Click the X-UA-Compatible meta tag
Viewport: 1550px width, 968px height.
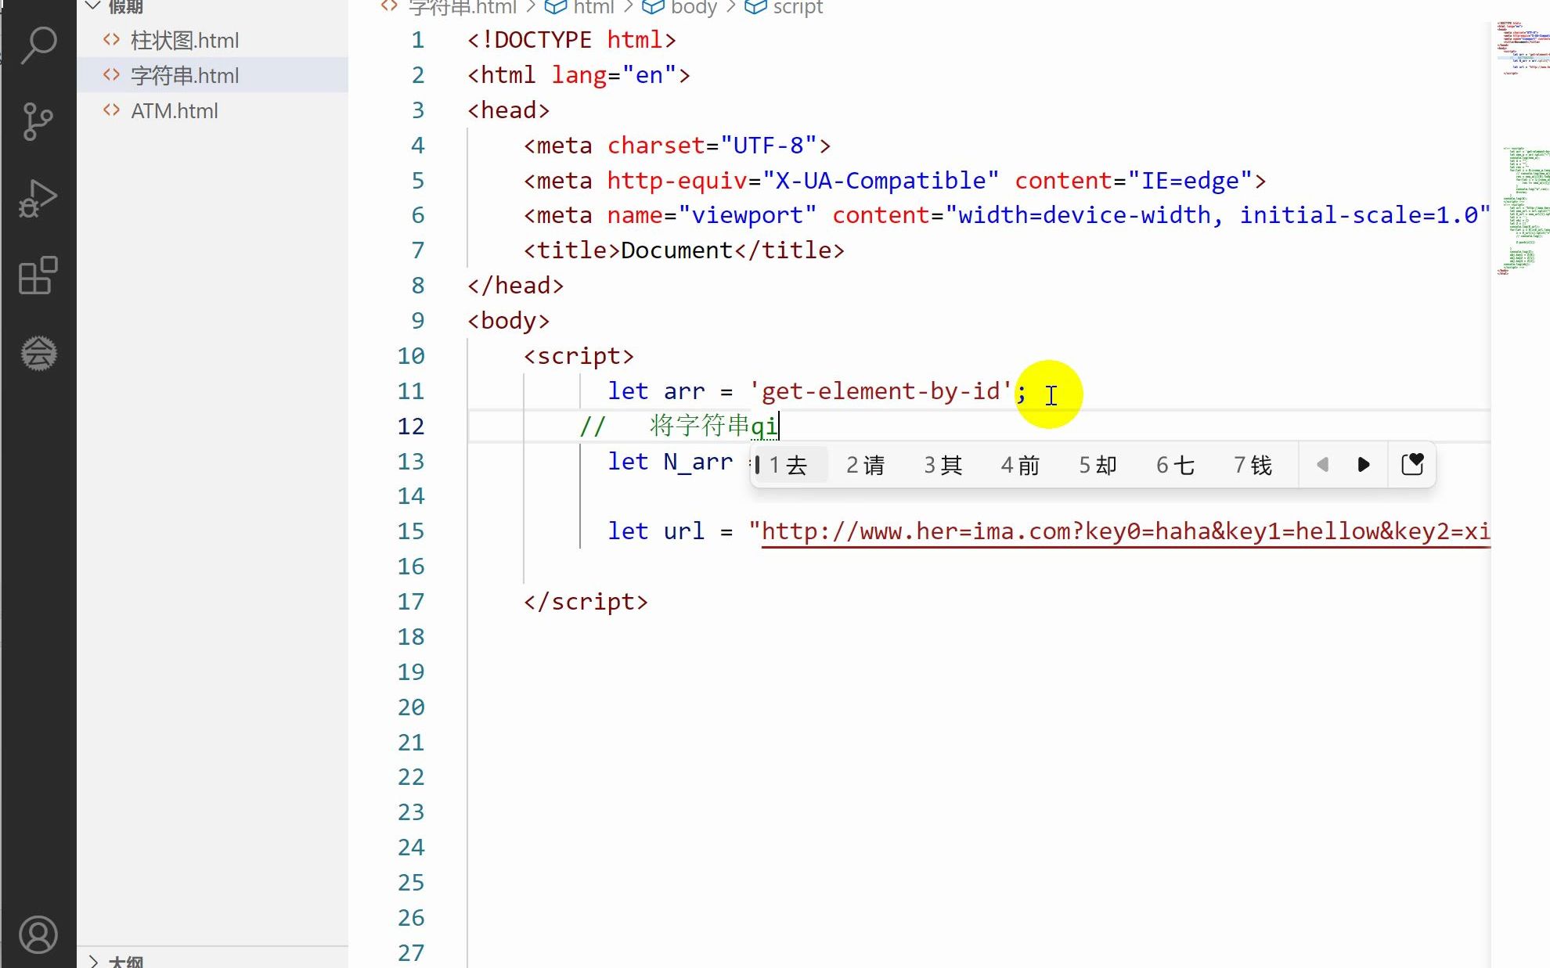click(895, 180)
